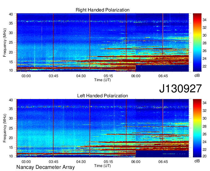Click Frequency (MHz) axis label of left-handed plot
The image size is (210, 171).
5,128
